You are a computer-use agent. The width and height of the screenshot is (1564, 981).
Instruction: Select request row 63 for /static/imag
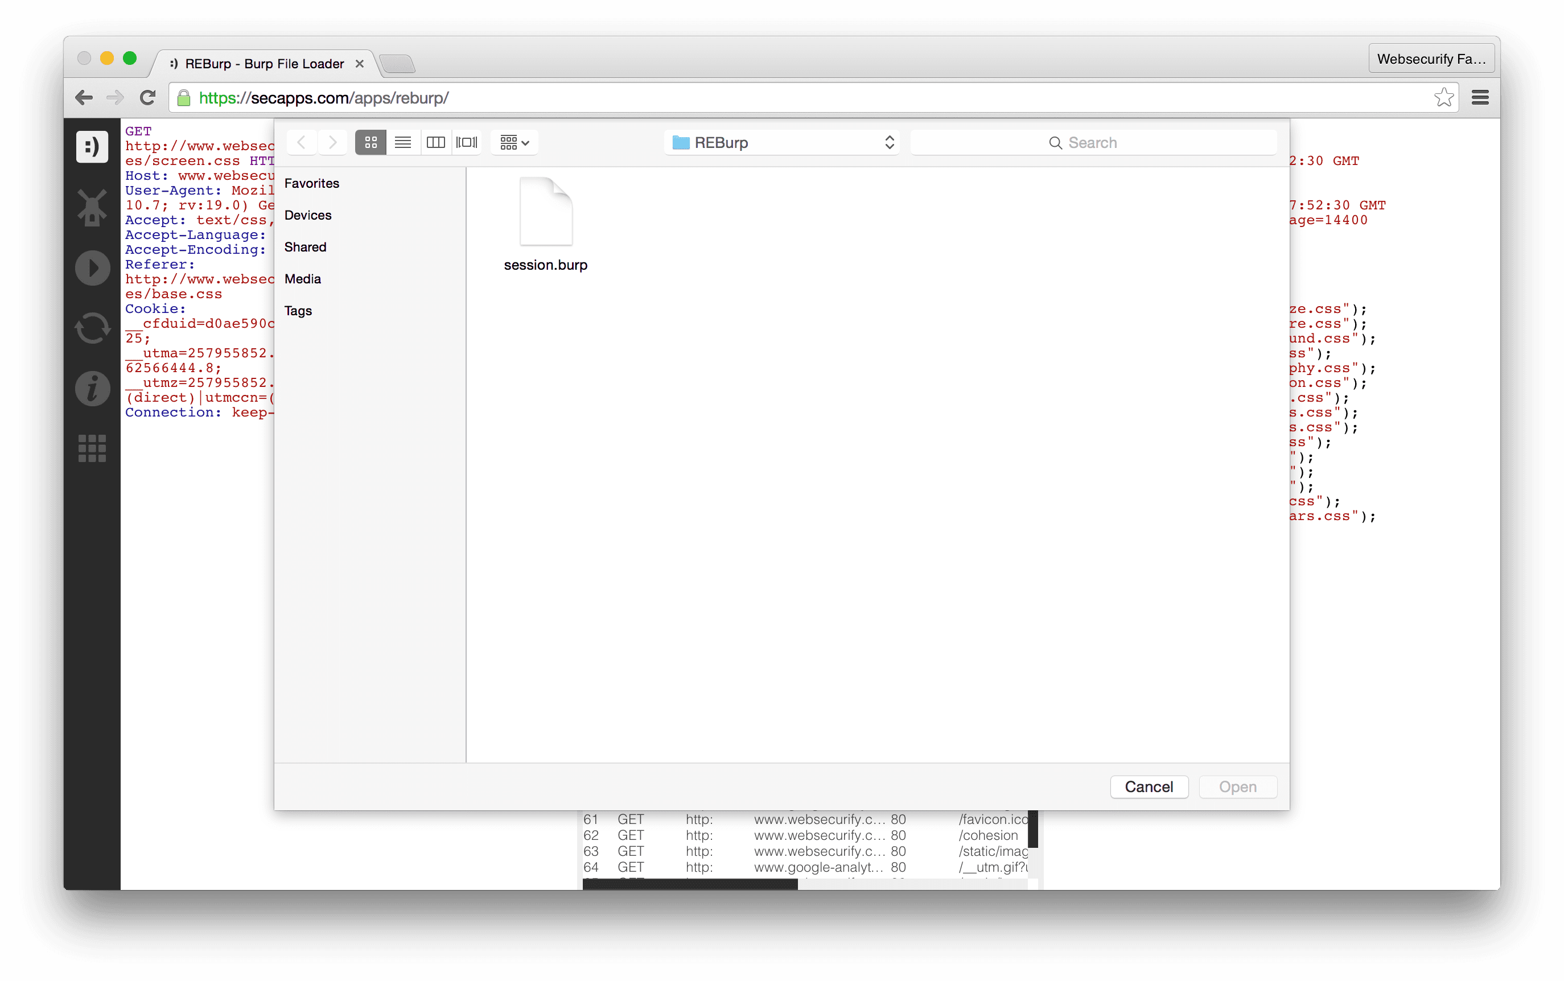point(805,851)
